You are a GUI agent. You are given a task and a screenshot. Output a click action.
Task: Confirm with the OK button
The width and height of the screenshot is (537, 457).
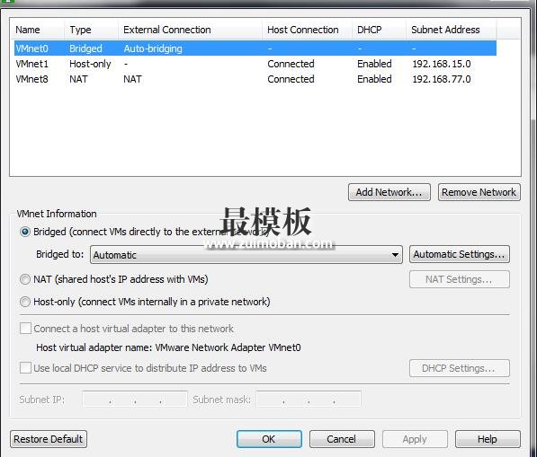click(269, 439)
